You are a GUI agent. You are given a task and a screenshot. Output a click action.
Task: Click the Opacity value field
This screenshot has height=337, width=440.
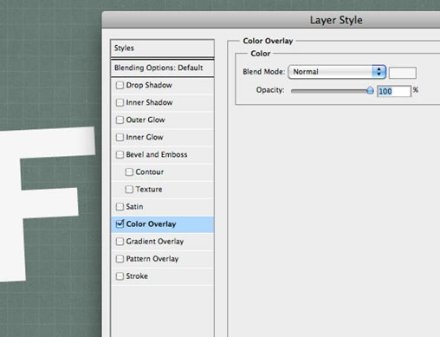(394, 91)
